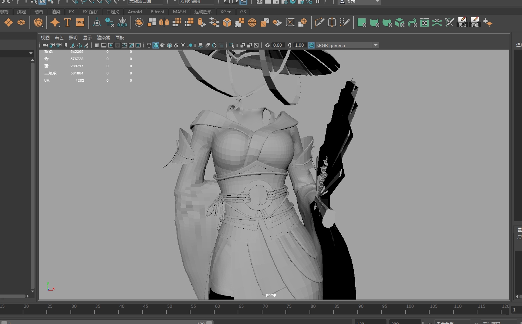Click the multi-cut knife tool icon
Screen dimensions: 522x324
319,23
